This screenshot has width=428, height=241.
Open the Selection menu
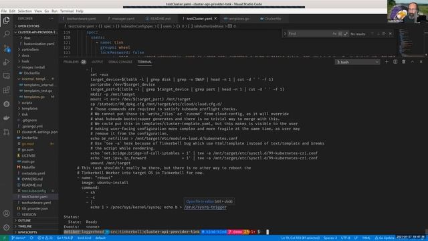click(x=25, y=11)
